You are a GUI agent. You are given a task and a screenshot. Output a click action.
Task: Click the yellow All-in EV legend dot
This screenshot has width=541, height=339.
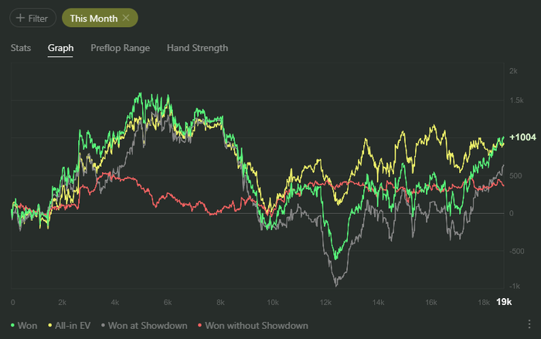[x=51, y=326]
